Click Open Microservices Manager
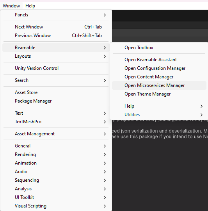The width and height of the screenshot is (208, 211). tap(159, 85)
